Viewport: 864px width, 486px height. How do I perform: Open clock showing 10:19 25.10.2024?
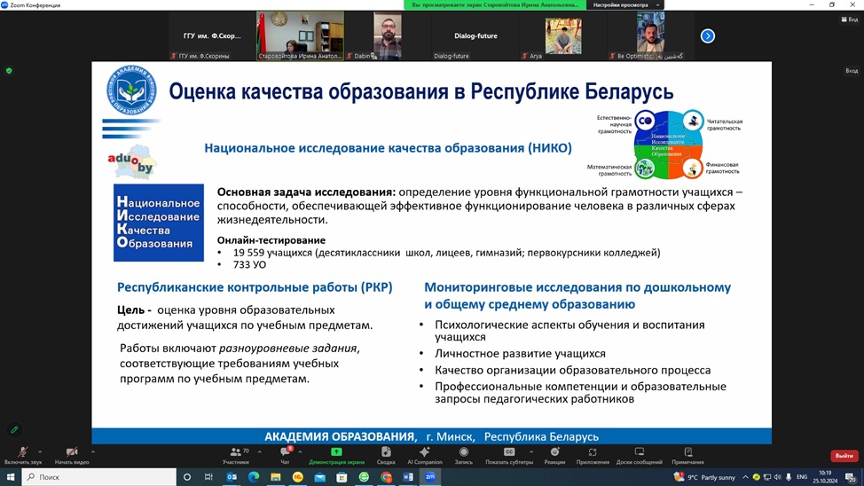pyautogui.click(x=825, y=477)
